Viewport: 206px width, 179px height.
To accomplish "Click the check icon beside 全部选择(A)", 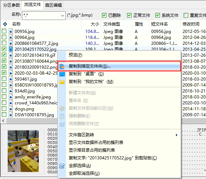I will click(x=62, y=166).
